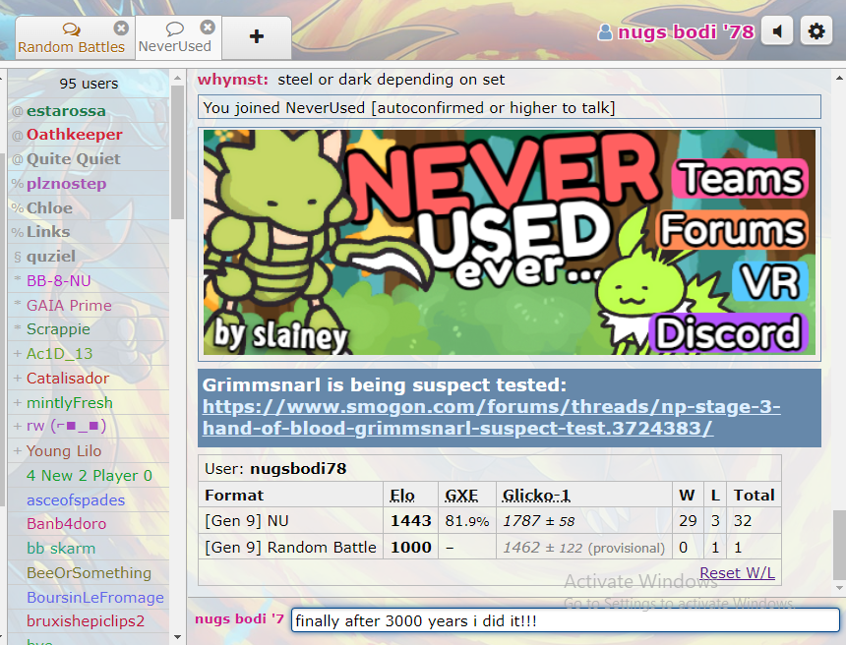Select user BB-8-NU in user list
This screenshot has width=846, height=645.
click(x=89, y=280)
